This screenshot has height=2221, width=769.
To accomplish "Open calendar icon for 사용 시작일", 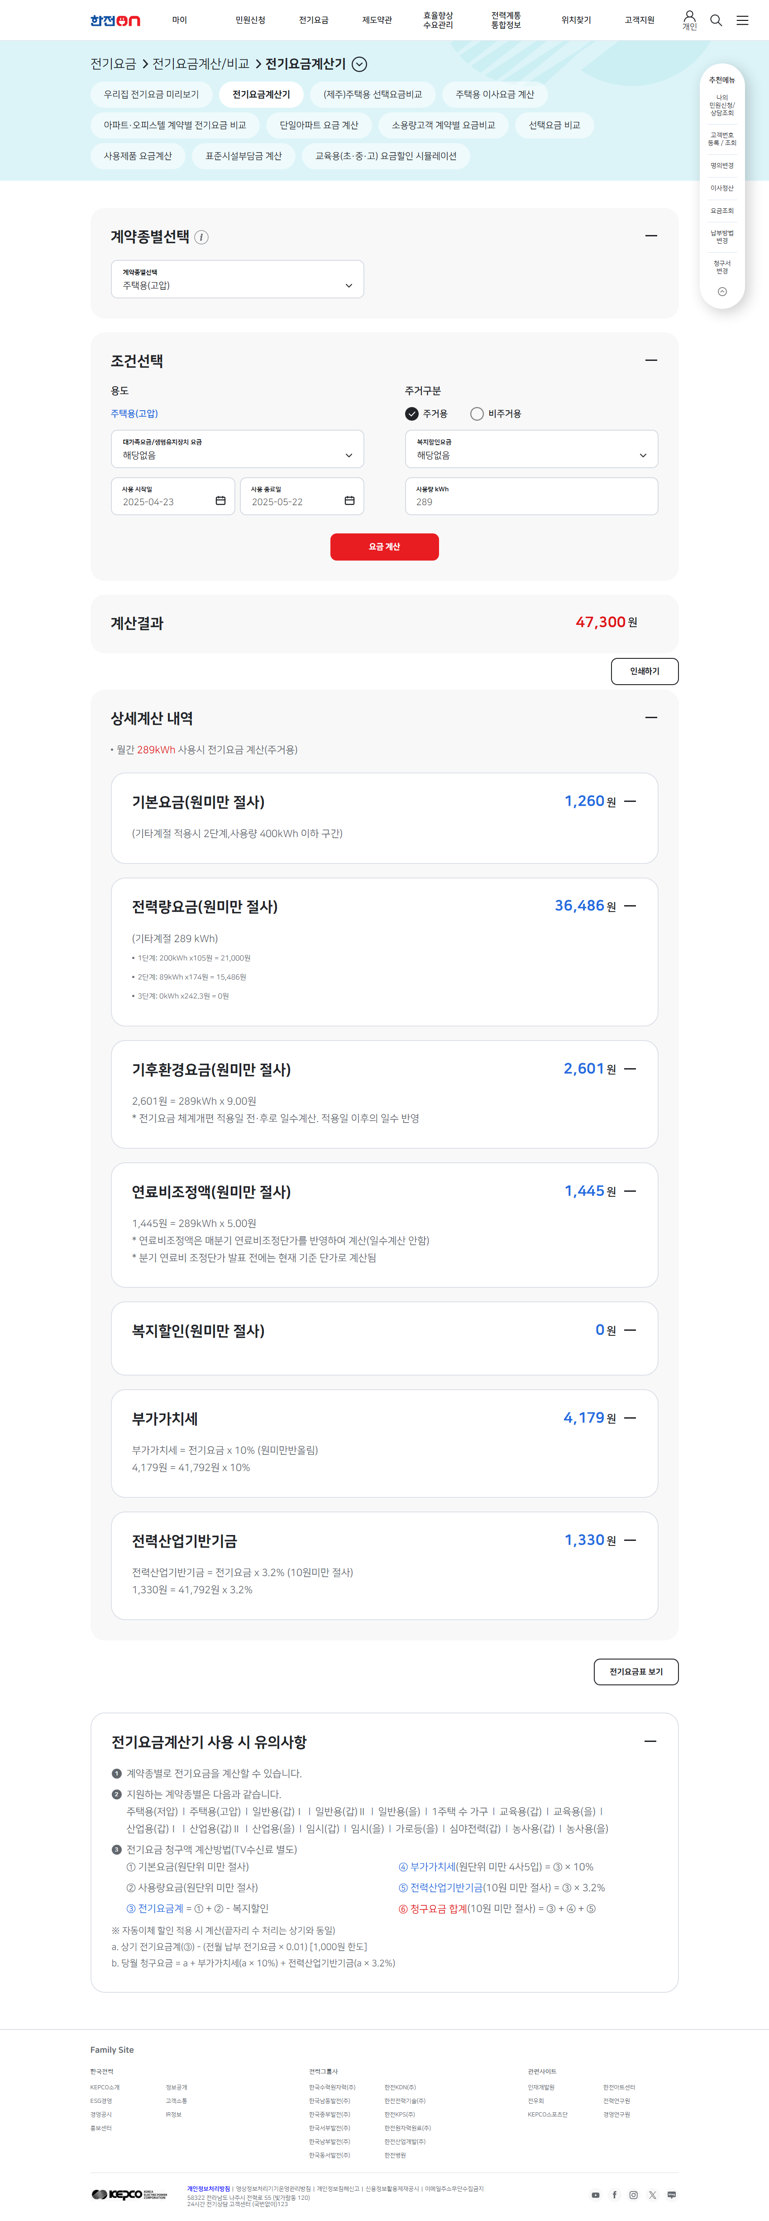I will coord(221,501).
